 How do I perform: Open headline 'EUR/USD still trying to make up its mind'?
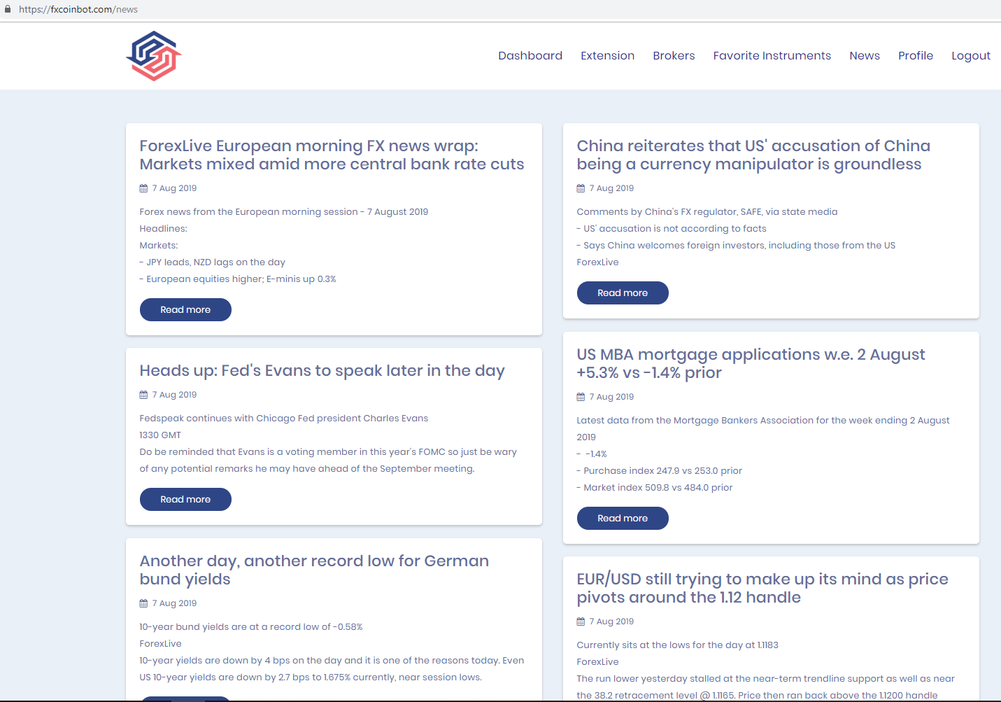click(762, 588)
